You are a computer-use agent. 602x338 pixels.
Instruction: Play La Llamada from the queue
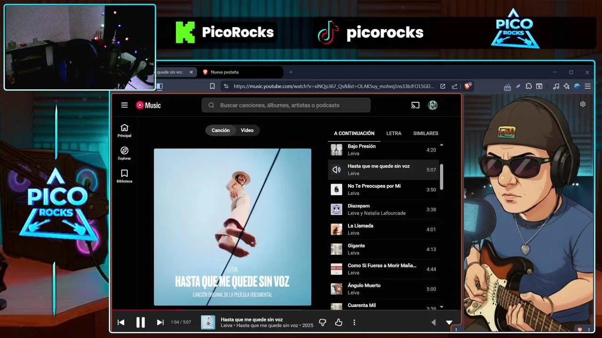[x=383, y=229]
